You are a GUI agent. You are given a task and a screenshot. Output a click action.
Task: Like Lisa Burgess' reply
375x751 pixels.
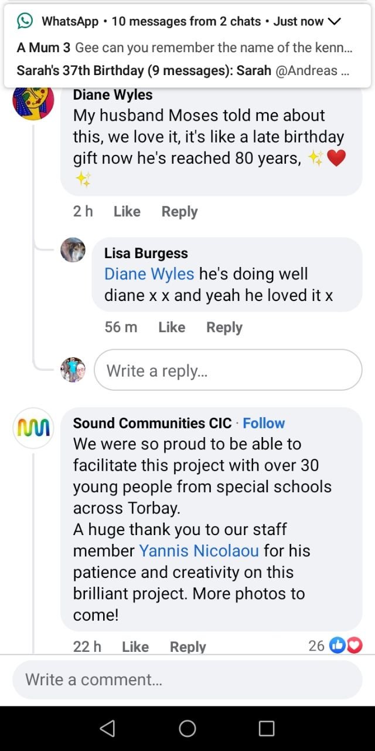pyautogui.click(x=172, y=327)
